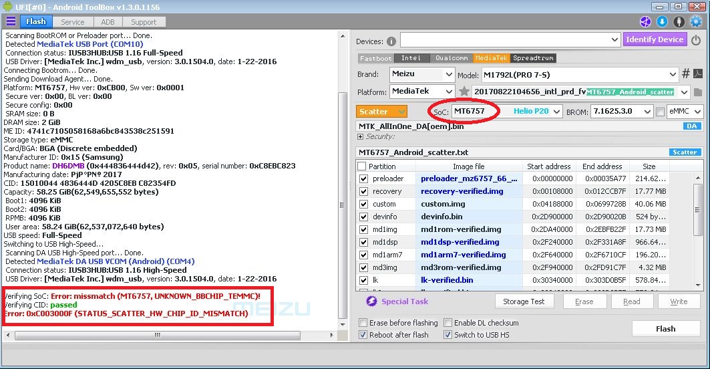Uncheck the lk partition checkbox
This screenshot has width=710, height=369.
pyautogui.click(x=363, y=280)
